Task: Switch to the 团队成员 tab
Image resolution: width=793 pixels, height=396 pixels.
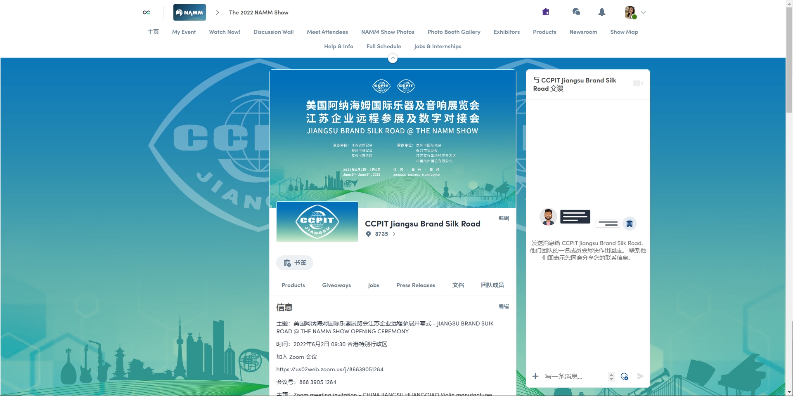Action: tap(492, 285)
